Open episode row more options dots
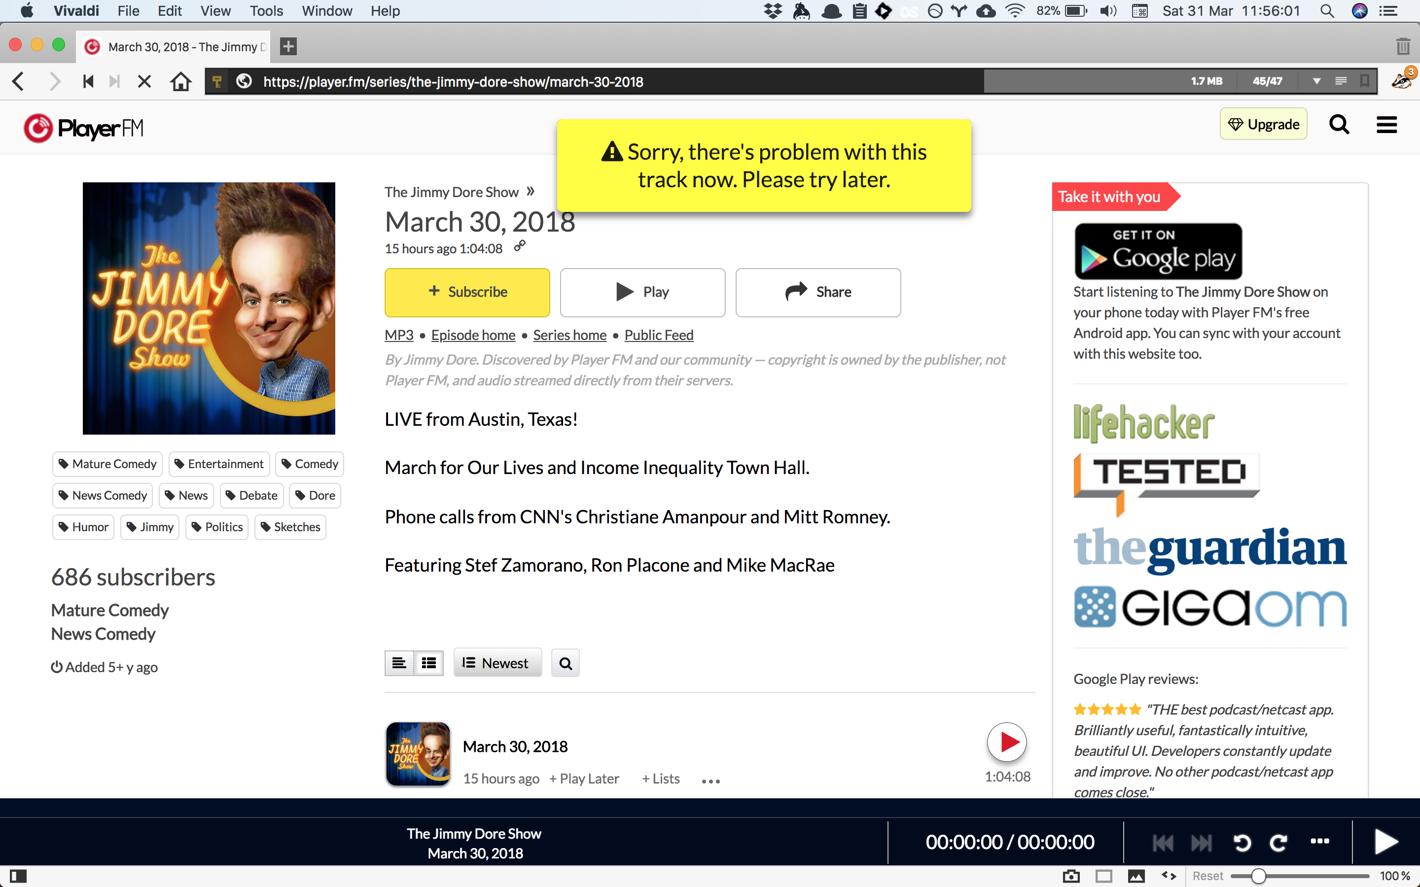The height and width of the screenshot is (887, 1420). (x=710, y=781)
